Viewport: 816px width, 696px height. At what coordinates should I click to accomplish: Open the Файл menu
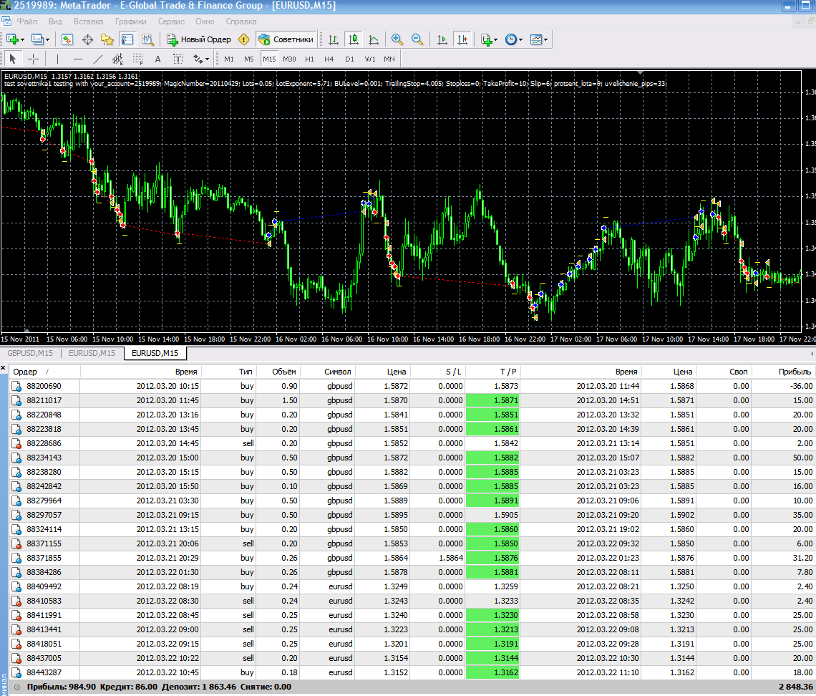tap(27, 21)
